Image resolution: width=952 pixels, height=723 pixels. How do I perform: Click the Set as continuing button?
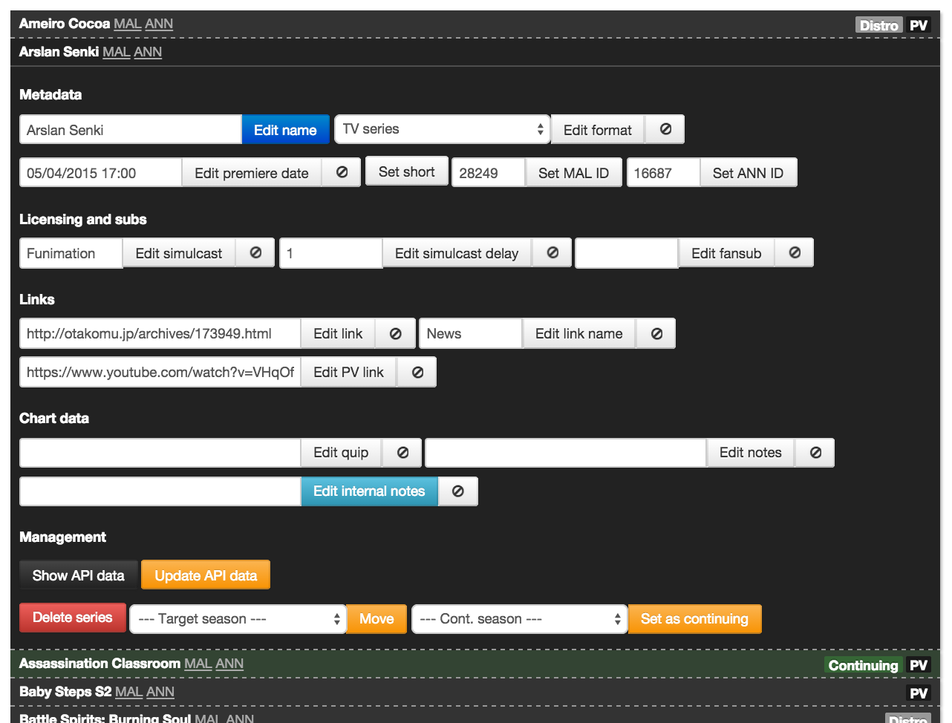(694, 619)
